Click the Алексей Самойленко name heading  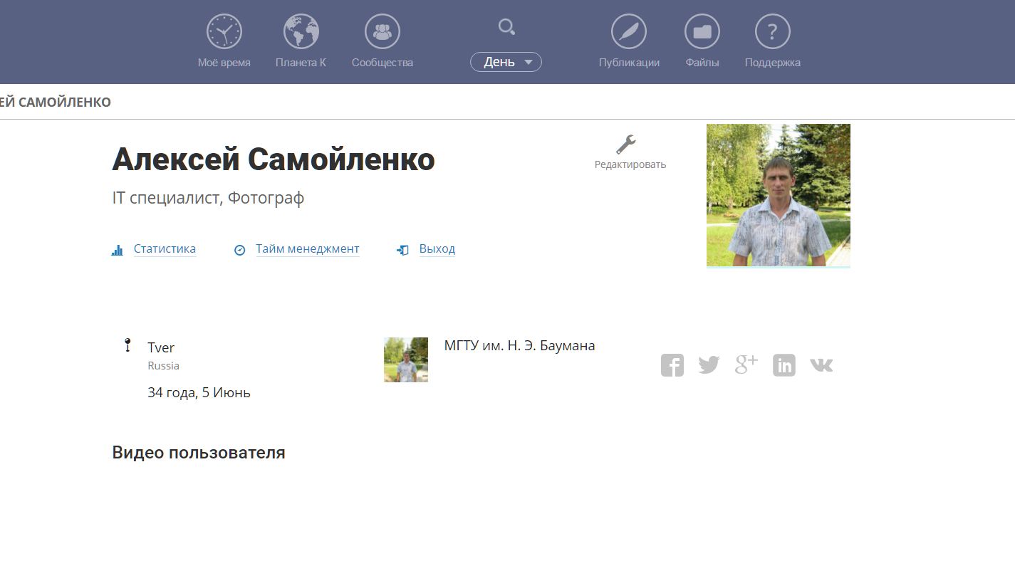tap(274, 159)
